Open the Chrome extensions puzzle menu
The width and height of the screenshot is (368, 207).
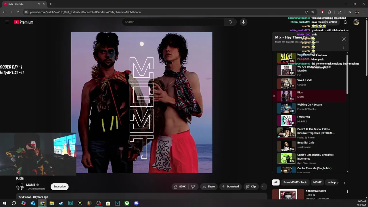pos(329,12)
